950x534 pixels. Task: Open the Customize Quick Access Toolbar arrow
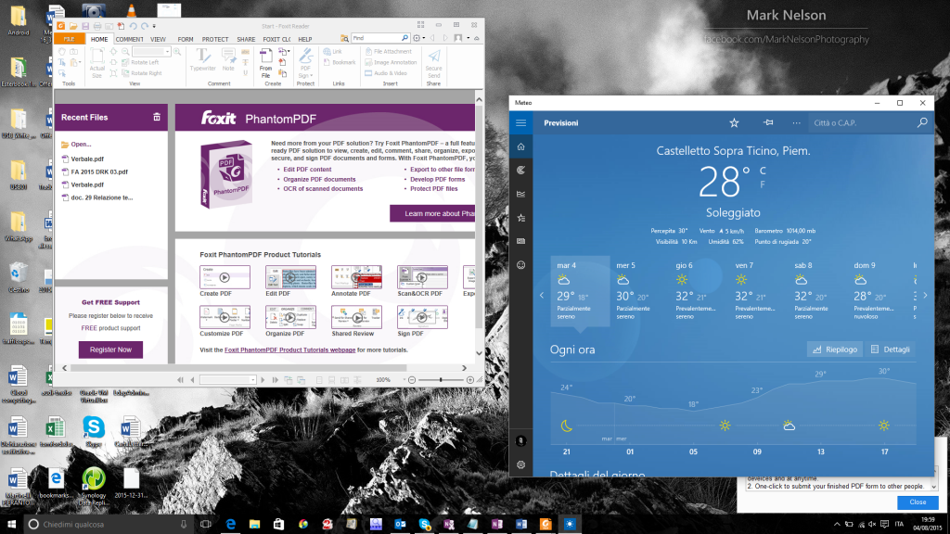tap(154, 26)
